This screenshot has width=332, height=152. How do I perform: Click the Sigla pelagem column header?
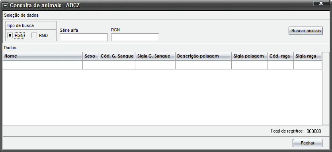(x=250, y=56)
